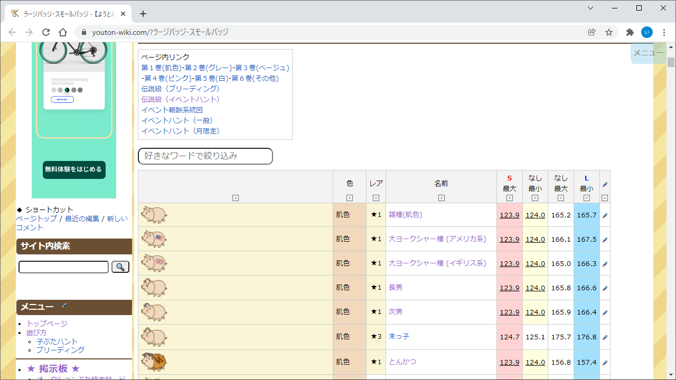Toggle sort on the 名前 column
The image size is (676, 380).
(441, 198)
